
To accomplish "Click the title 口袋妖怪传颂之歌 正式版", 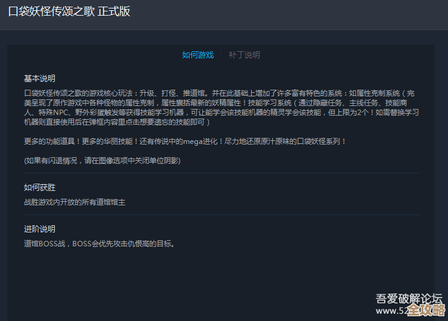I will pos(69,11).
